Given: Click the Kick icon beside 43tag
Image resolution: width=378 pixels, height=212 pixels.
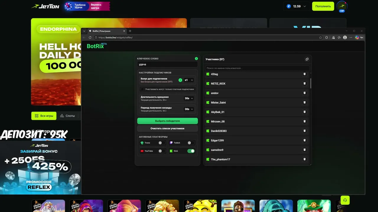Looking at the screenshot, I should coord(208,74).
